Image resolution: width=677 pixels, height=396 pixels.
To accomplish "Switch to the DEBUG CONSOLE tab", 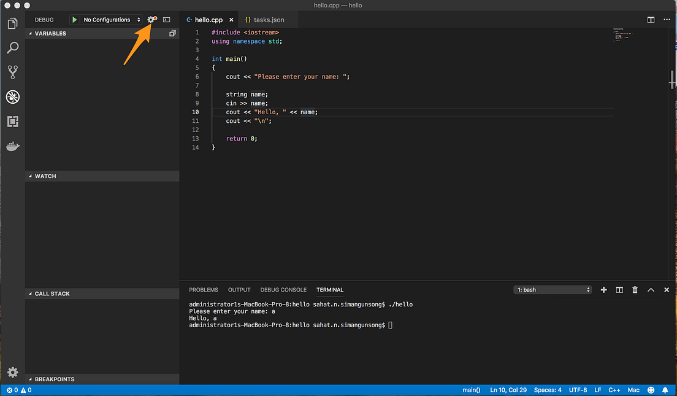I will tap(283, 289).
